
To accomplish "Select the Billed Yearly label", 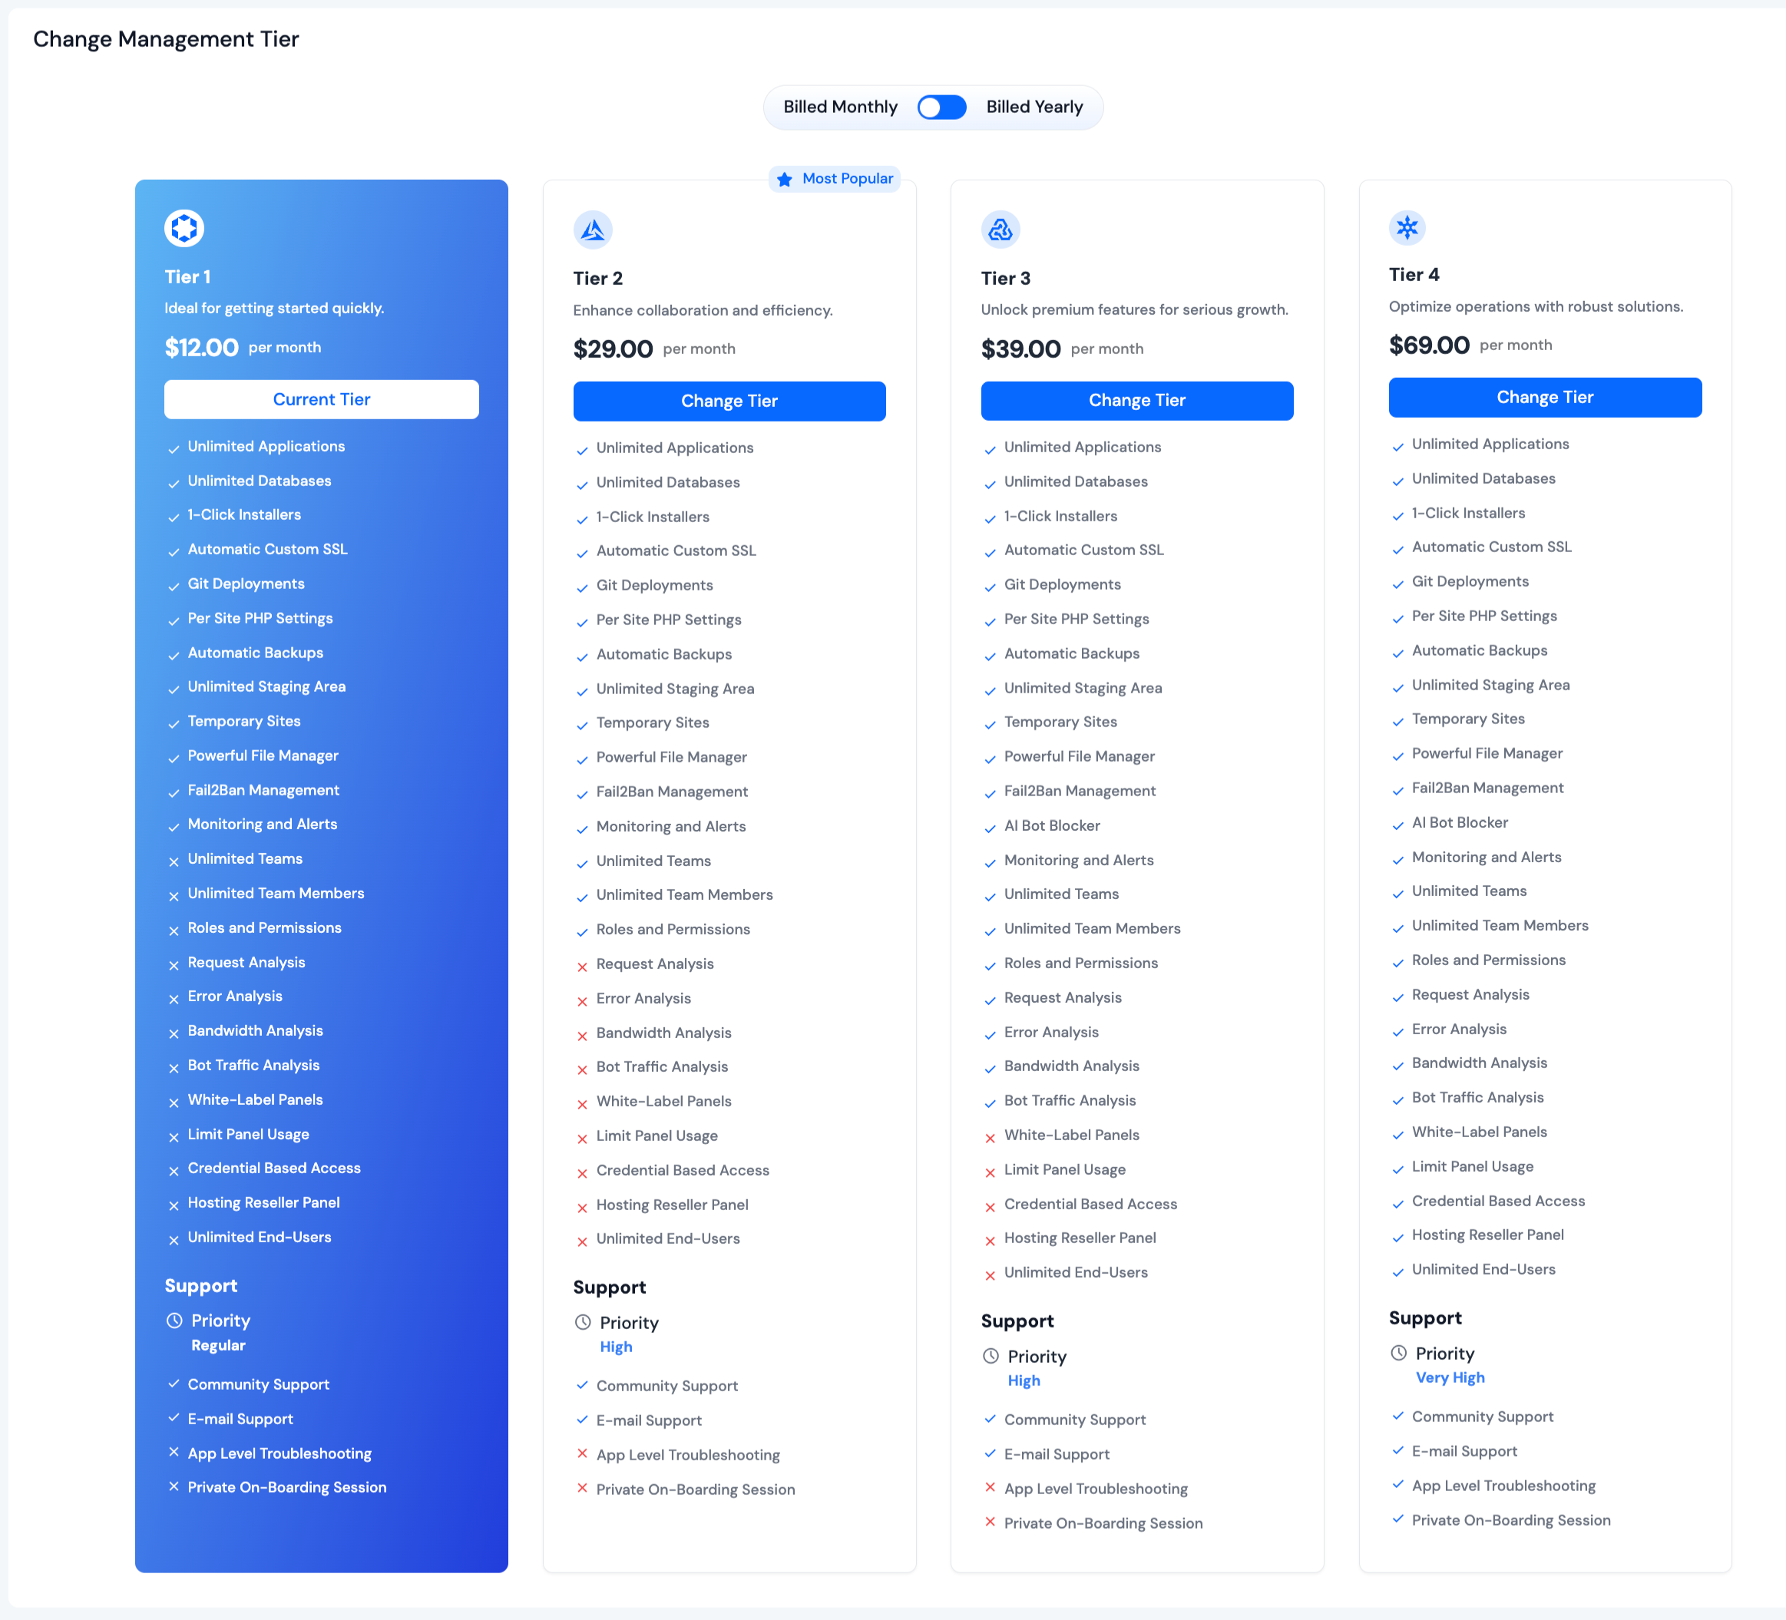I will tap(1034, 107).
